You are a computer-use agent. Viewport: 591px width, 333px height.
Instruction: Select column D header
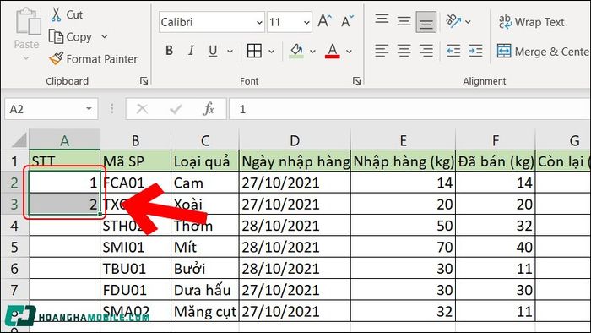(x=295, y=140)
